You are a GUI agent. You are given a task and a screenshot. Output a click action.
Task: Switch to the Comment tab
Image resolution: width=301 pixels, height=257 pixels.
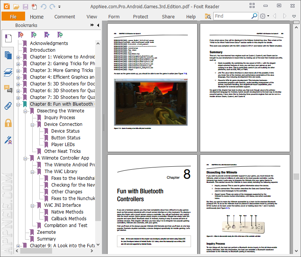tap(65, 17)
